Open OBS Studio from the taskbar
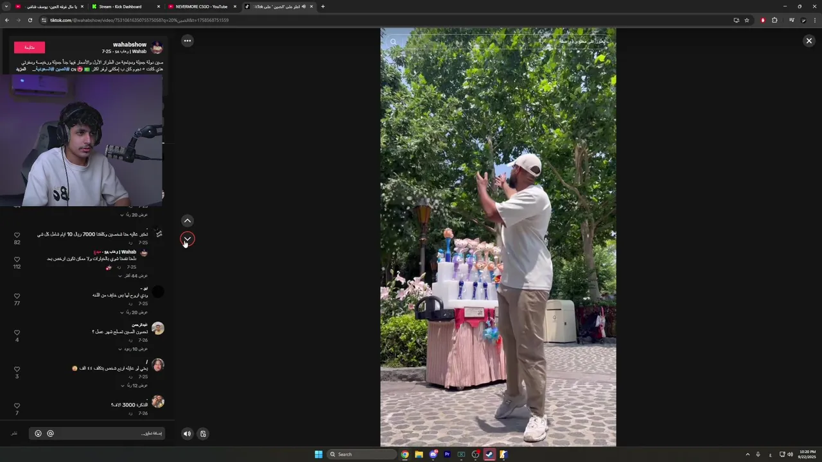This screenshot has width=822, height=462. [475, 454]
